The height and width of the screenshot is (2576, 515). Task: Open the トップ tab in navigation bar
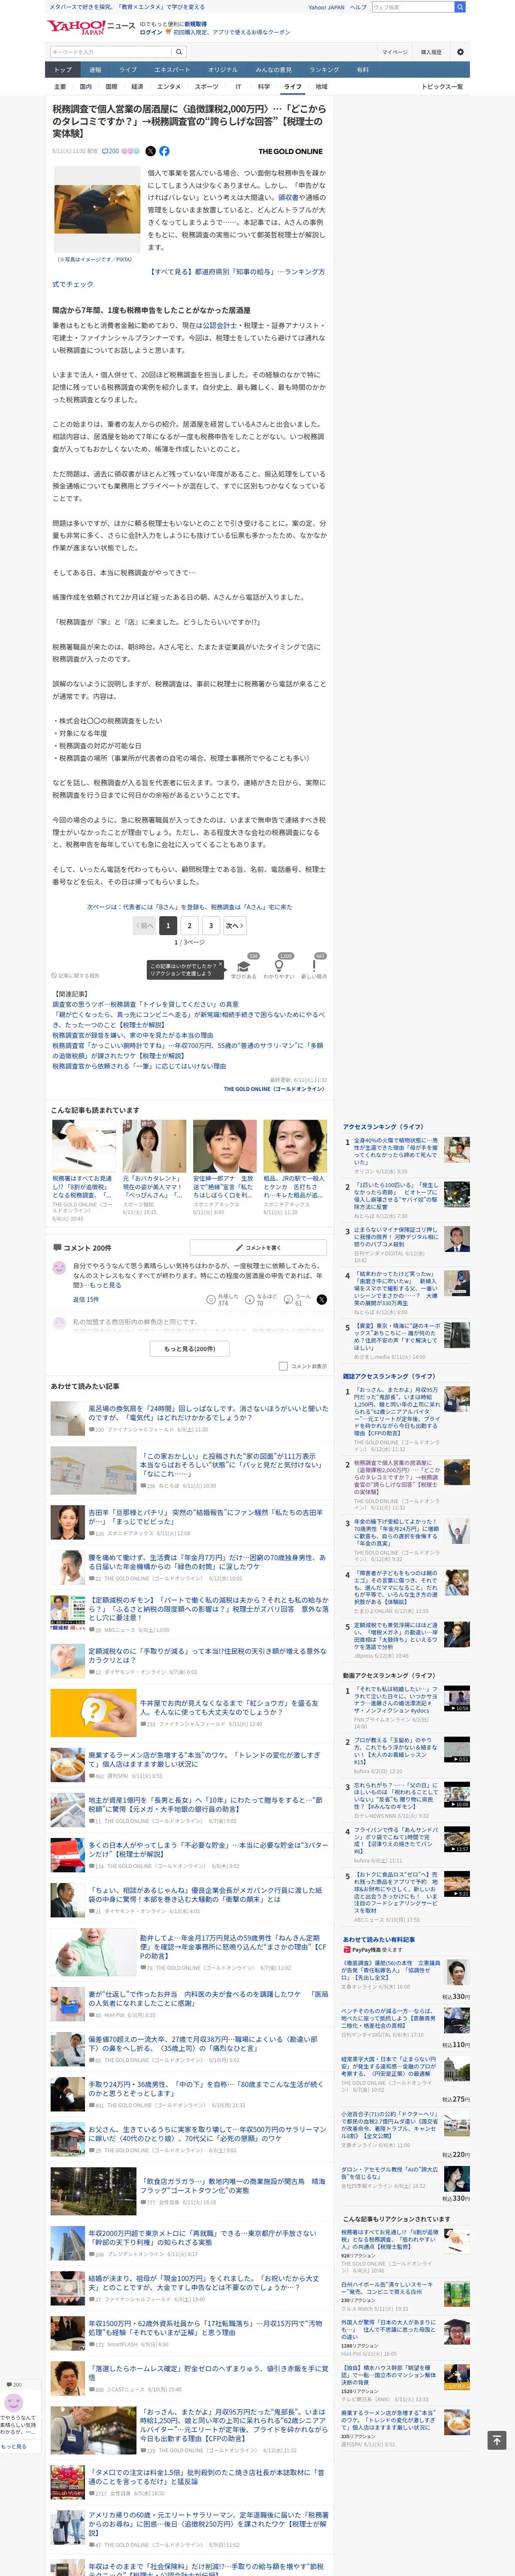63,70
